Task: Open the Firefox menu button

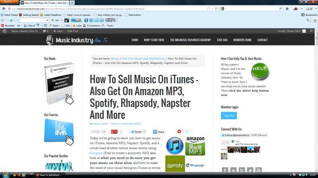Action: (9, 1)
